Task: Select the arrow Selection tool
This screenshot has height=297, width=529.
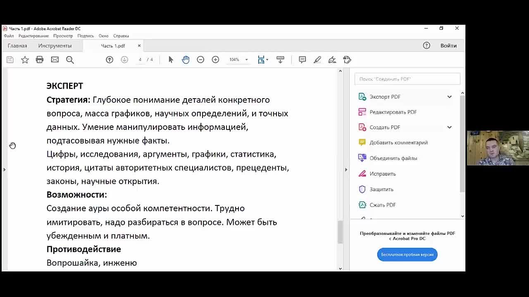Action: (171, 60)
